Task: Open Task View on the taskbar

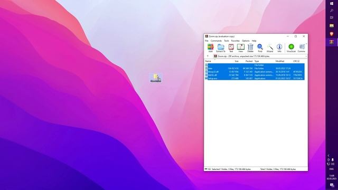Action: point(332,17)
